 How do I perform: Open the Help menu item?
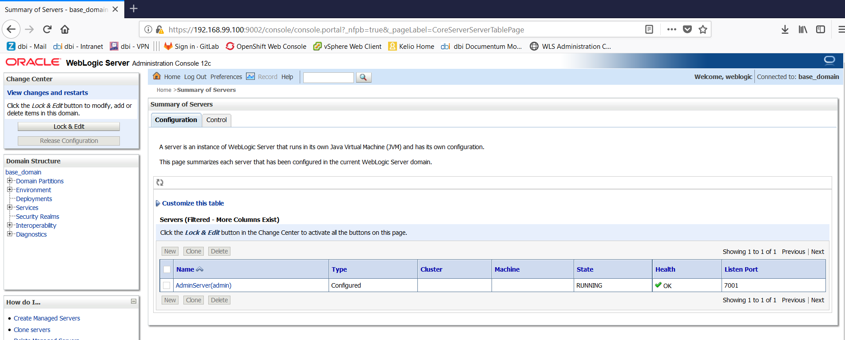coord(287,77)
